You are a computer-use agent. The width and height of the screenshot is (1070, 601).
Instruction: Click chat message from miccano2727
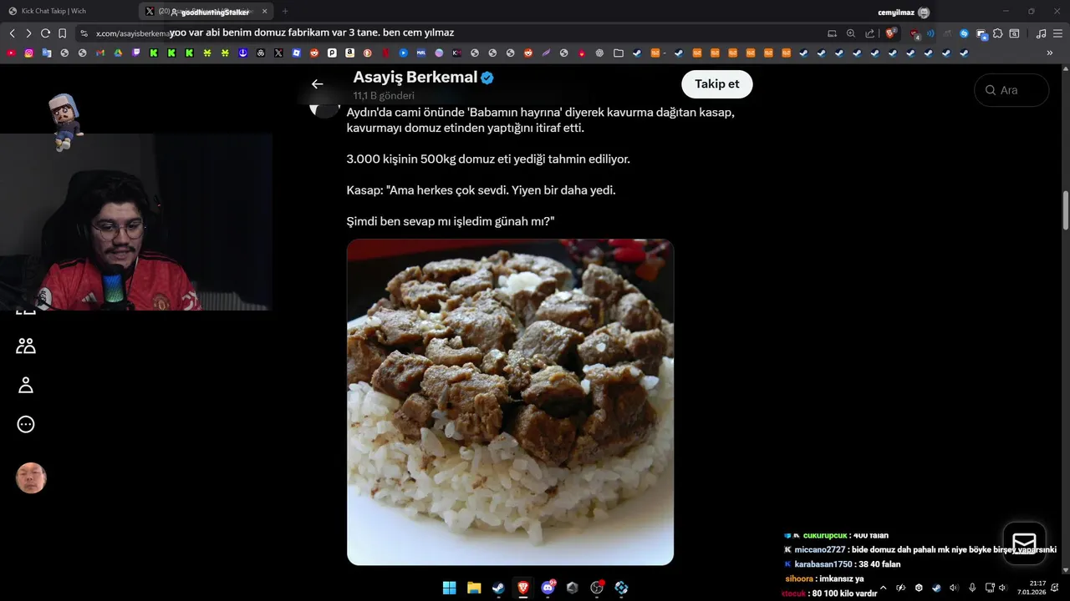coord(920,550)
